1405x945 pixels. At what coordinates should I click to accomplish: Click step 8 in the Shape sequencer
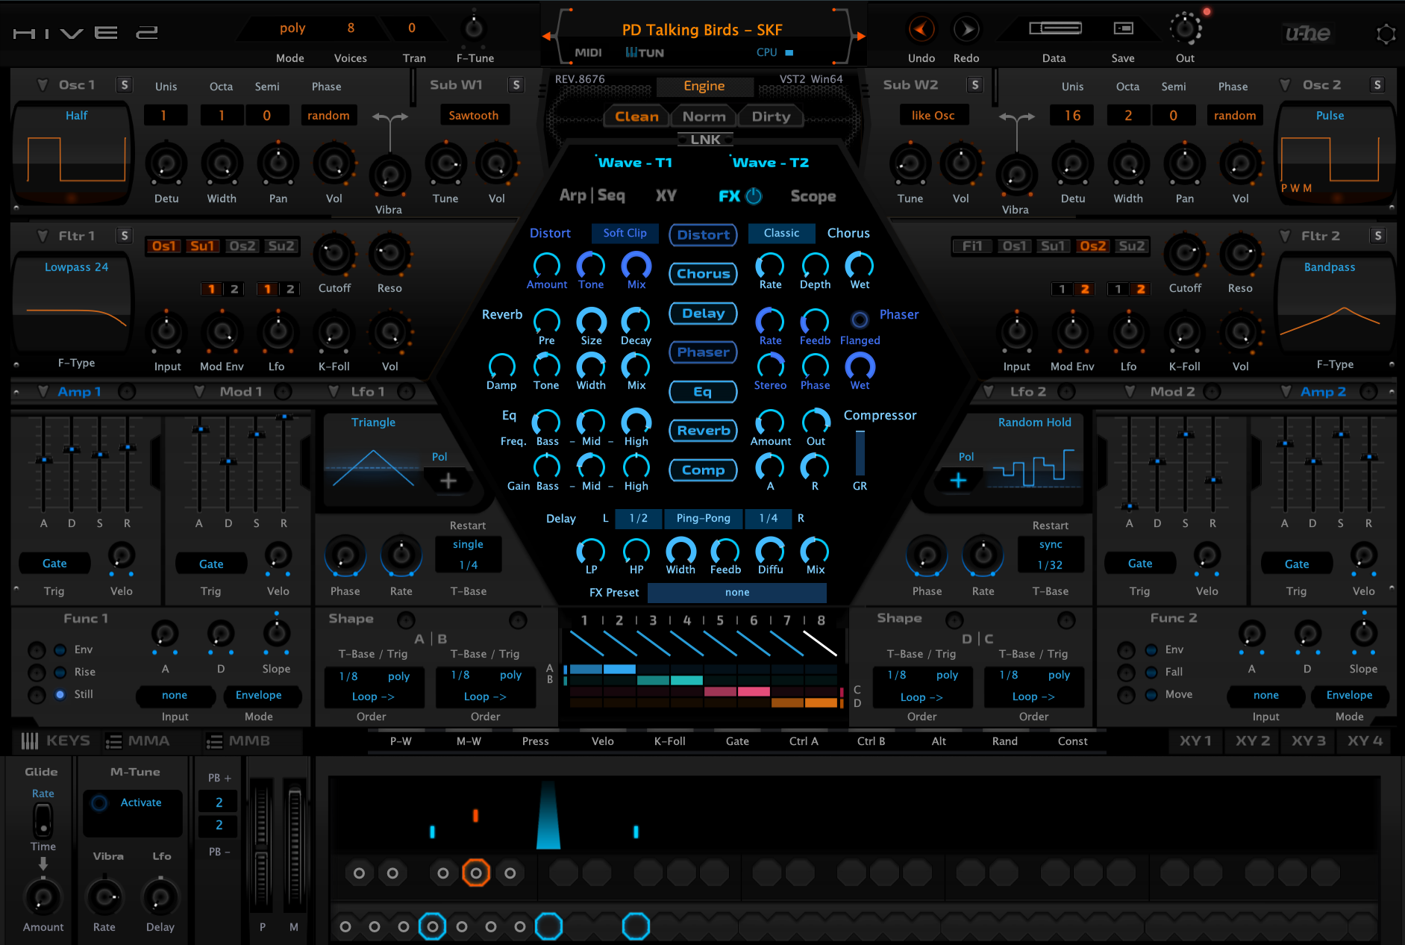820,643
